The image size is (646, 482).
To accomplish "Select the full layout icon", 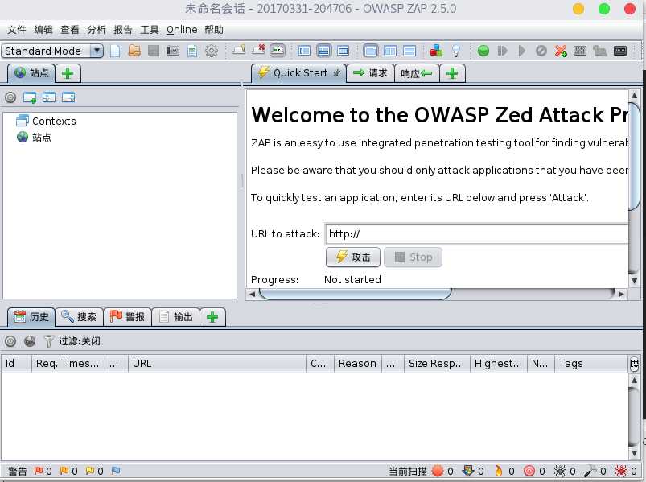I will click(x=344, y=51).
